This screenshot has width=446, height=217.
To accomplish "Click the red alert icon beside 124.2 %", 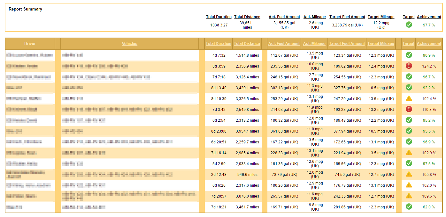I will [409, 66].
